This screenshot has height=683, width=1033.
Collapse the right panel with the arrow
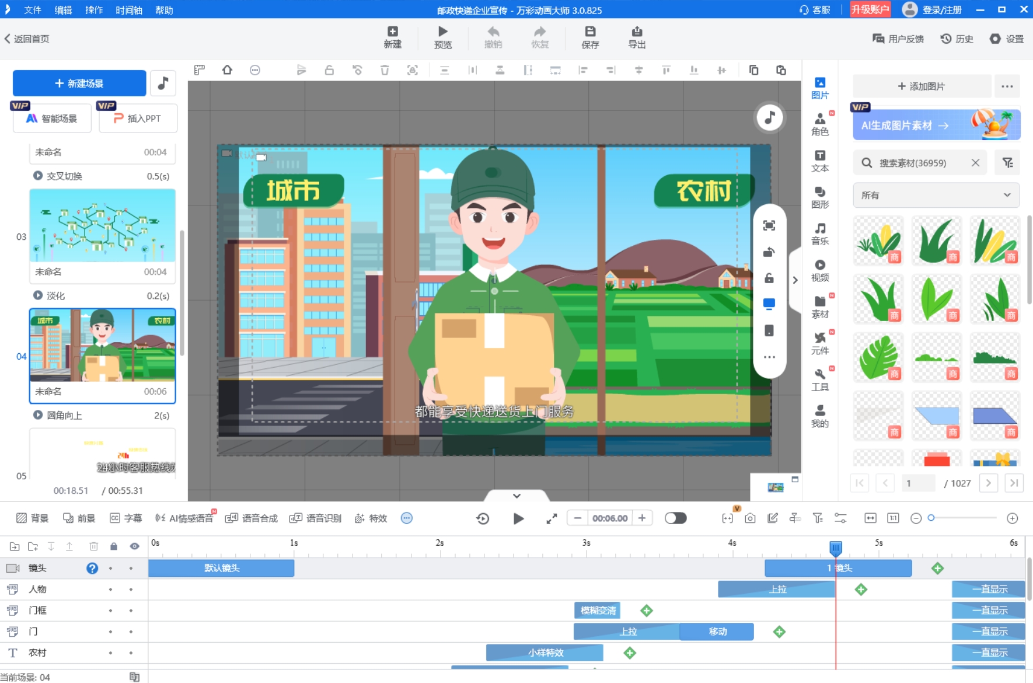point(795,280)
